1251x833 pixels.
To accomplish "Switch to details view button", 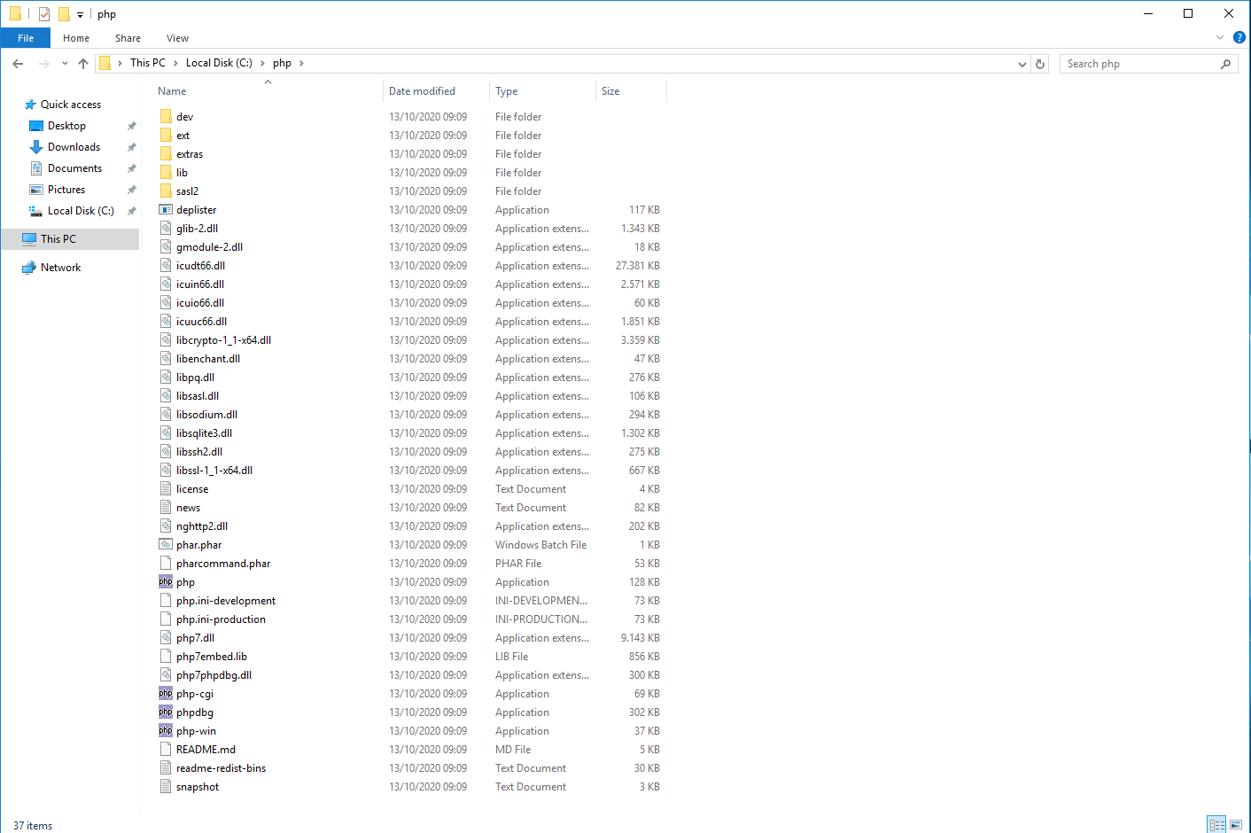I will [1216, 825].
